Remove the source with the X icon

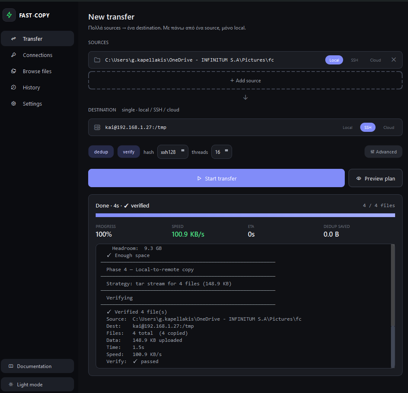[394, 59]
